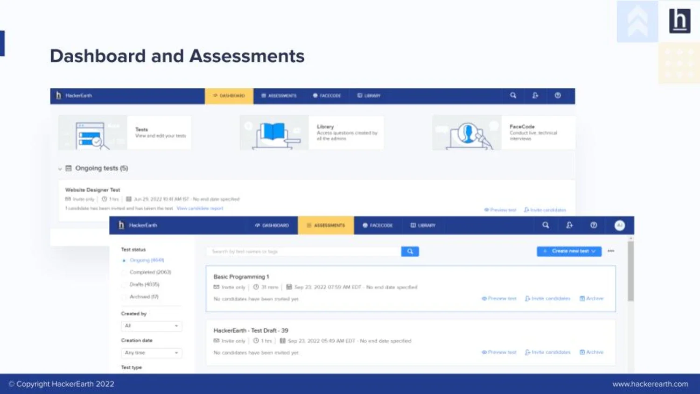
Task: Open the Tests card illustration
Action: [x=92, y=133]
